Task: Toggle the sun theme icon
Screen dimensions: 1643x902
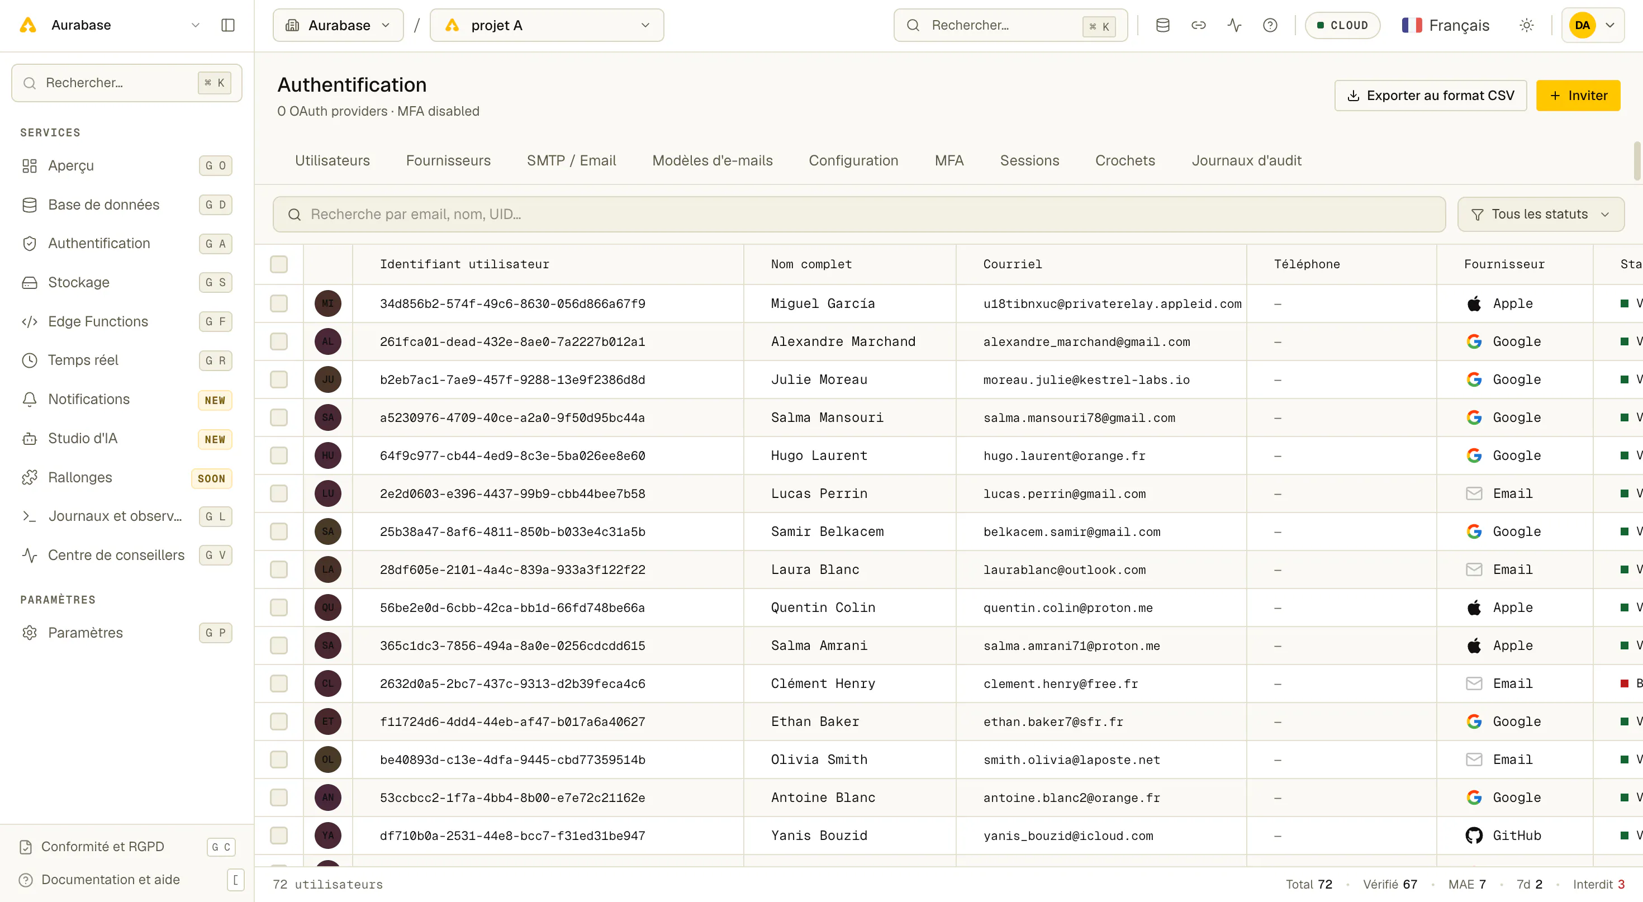Action: 1526,26
